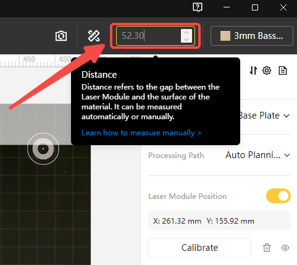Toggle visibility with the eye icon

(285, 248)
